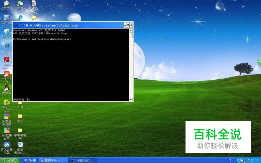Open 360 Software Manager (360软件管家) shortcut
This screenshot has height=163, width=261.
[x=6, y=134]
